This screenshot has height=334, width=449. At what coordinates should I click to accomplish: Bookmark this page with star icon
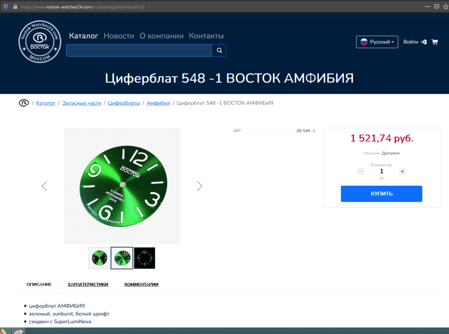(x=445, y=7)
